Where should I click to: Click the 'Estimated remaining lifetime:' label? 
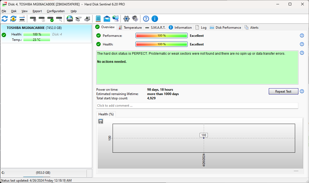point(117,94)
